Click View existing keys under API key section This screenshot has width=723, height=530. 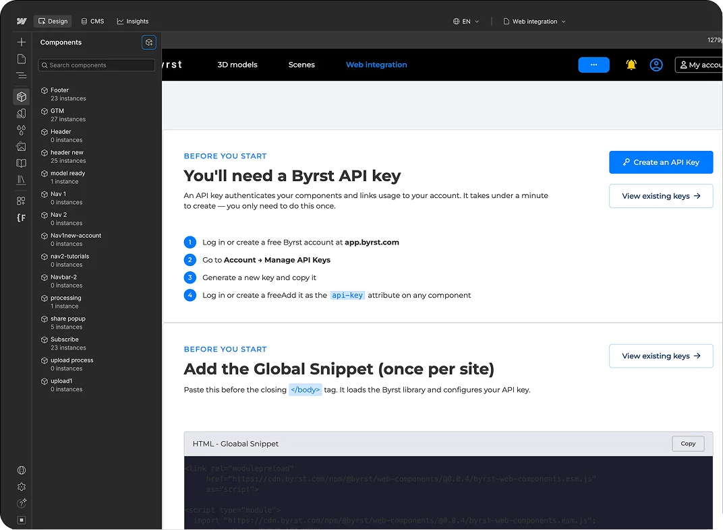tap(661, 196)
